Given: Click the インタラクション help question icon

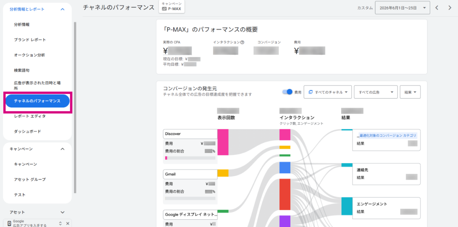Looking at the screenshot, I should click(242, 42).
